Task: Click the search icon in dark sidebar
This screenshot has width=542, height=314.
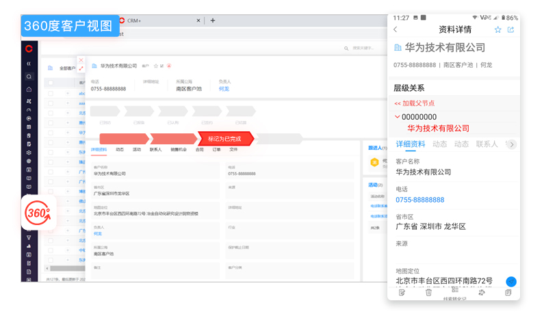Action: (x=29, y=77)
